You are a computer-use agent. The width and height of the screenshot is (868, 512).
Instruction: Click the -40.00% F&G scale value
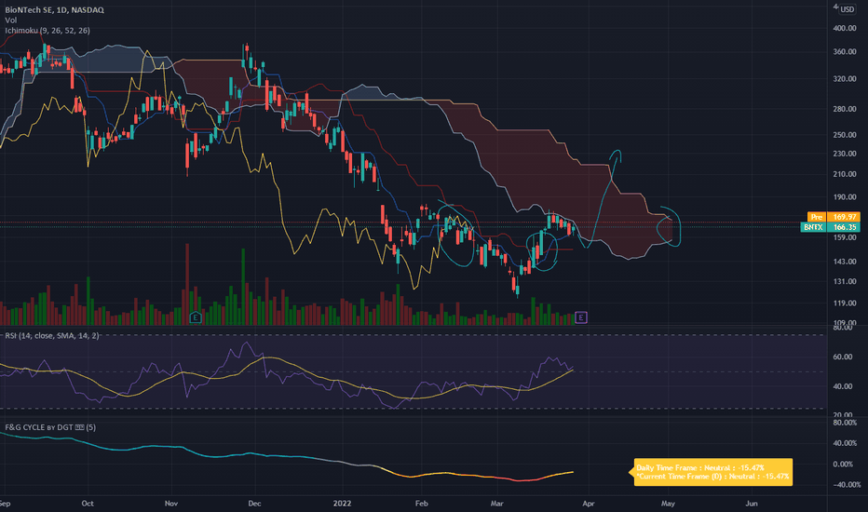(846, 484)
